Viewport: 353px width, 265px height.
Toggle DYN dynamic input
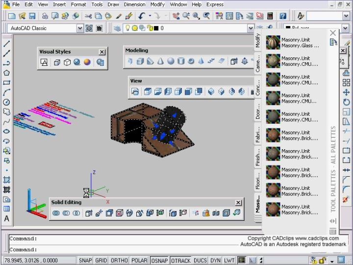[x=215, y=260]
